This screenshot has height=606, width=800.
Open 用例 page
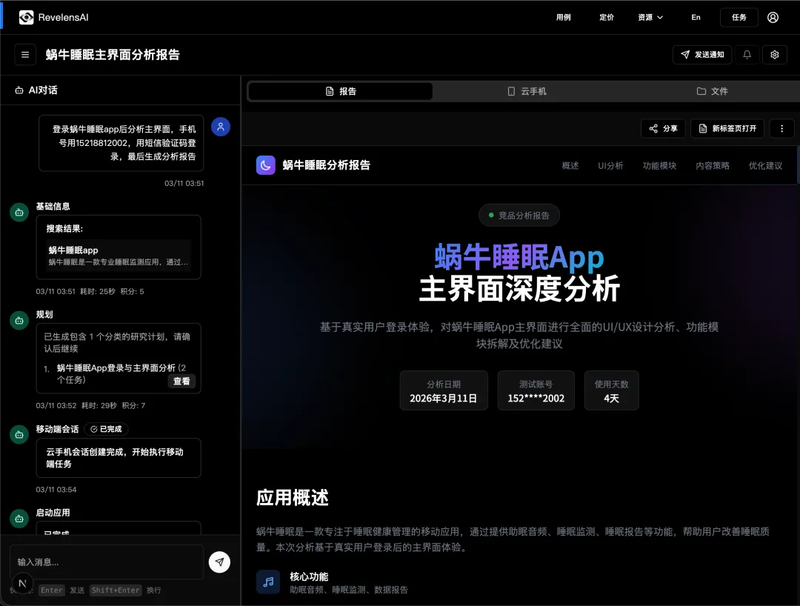tap(563, 17)
